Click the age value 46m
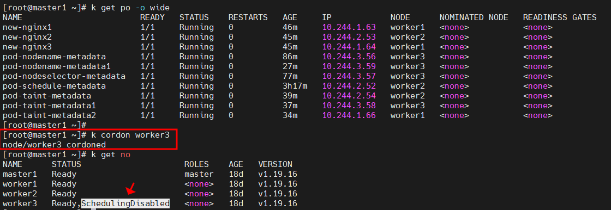Image resolution: width=611 pixels, height=210 pixels. [x=290, y=28]
